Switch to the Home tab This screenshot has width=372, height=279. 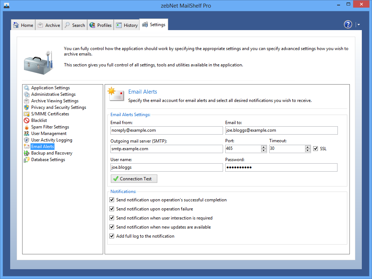(x=23, y=25)
